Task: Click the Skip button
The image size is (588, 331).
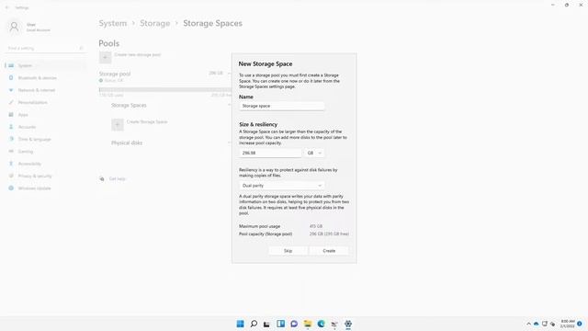Action: [x=288, y=251]
